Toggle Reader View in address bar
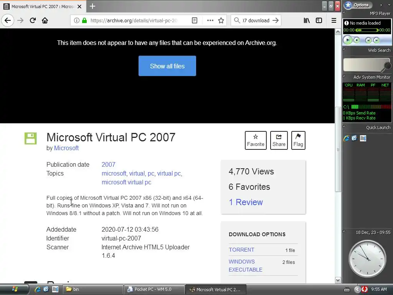Screen dimensions: 393x295 coord(195,20)
